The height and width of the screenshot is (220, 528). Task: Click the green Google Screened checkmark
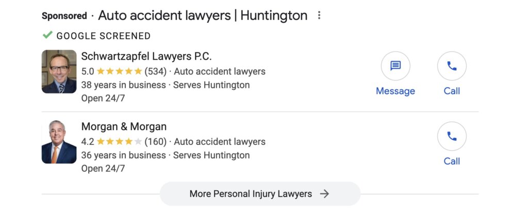coord(47,35)
